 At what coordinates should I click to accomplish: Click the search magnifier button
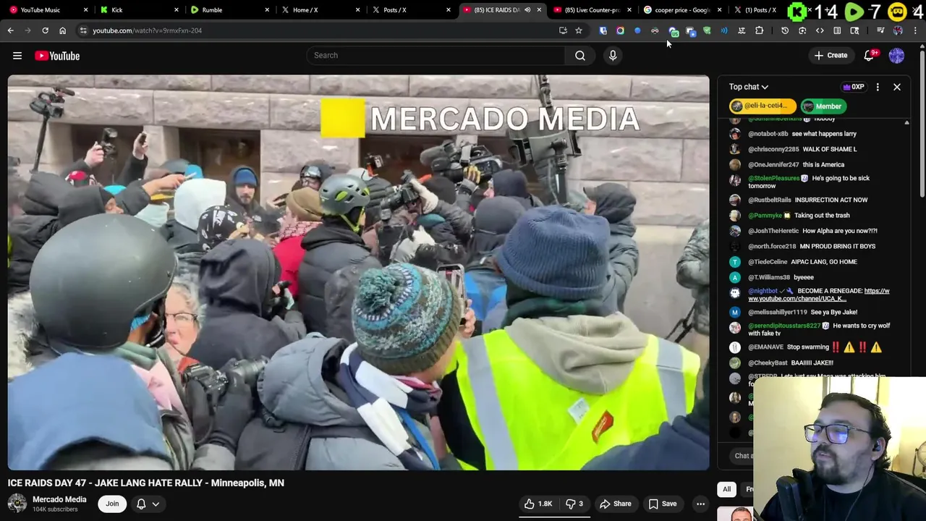pyautogui.click(x=580, y=56)
